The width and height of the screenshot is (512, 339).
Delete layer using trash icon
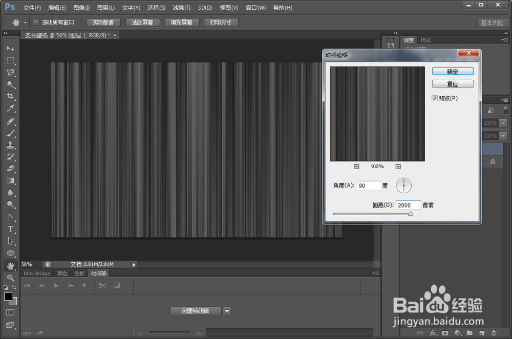pyautogui.click(x=494, y=333)
